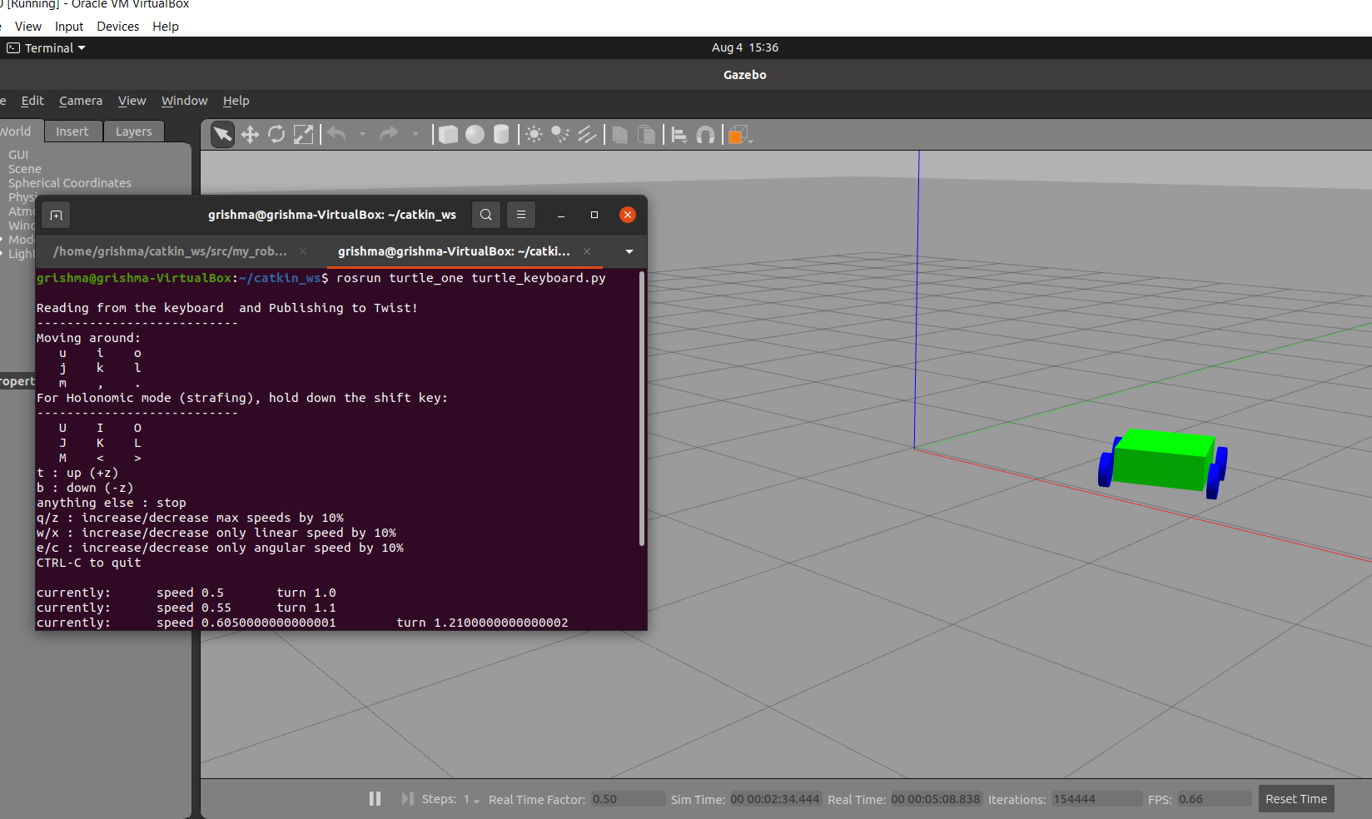Open the VirtualBox Devices menu
The image size is (1372, 819).
[117, 27]
